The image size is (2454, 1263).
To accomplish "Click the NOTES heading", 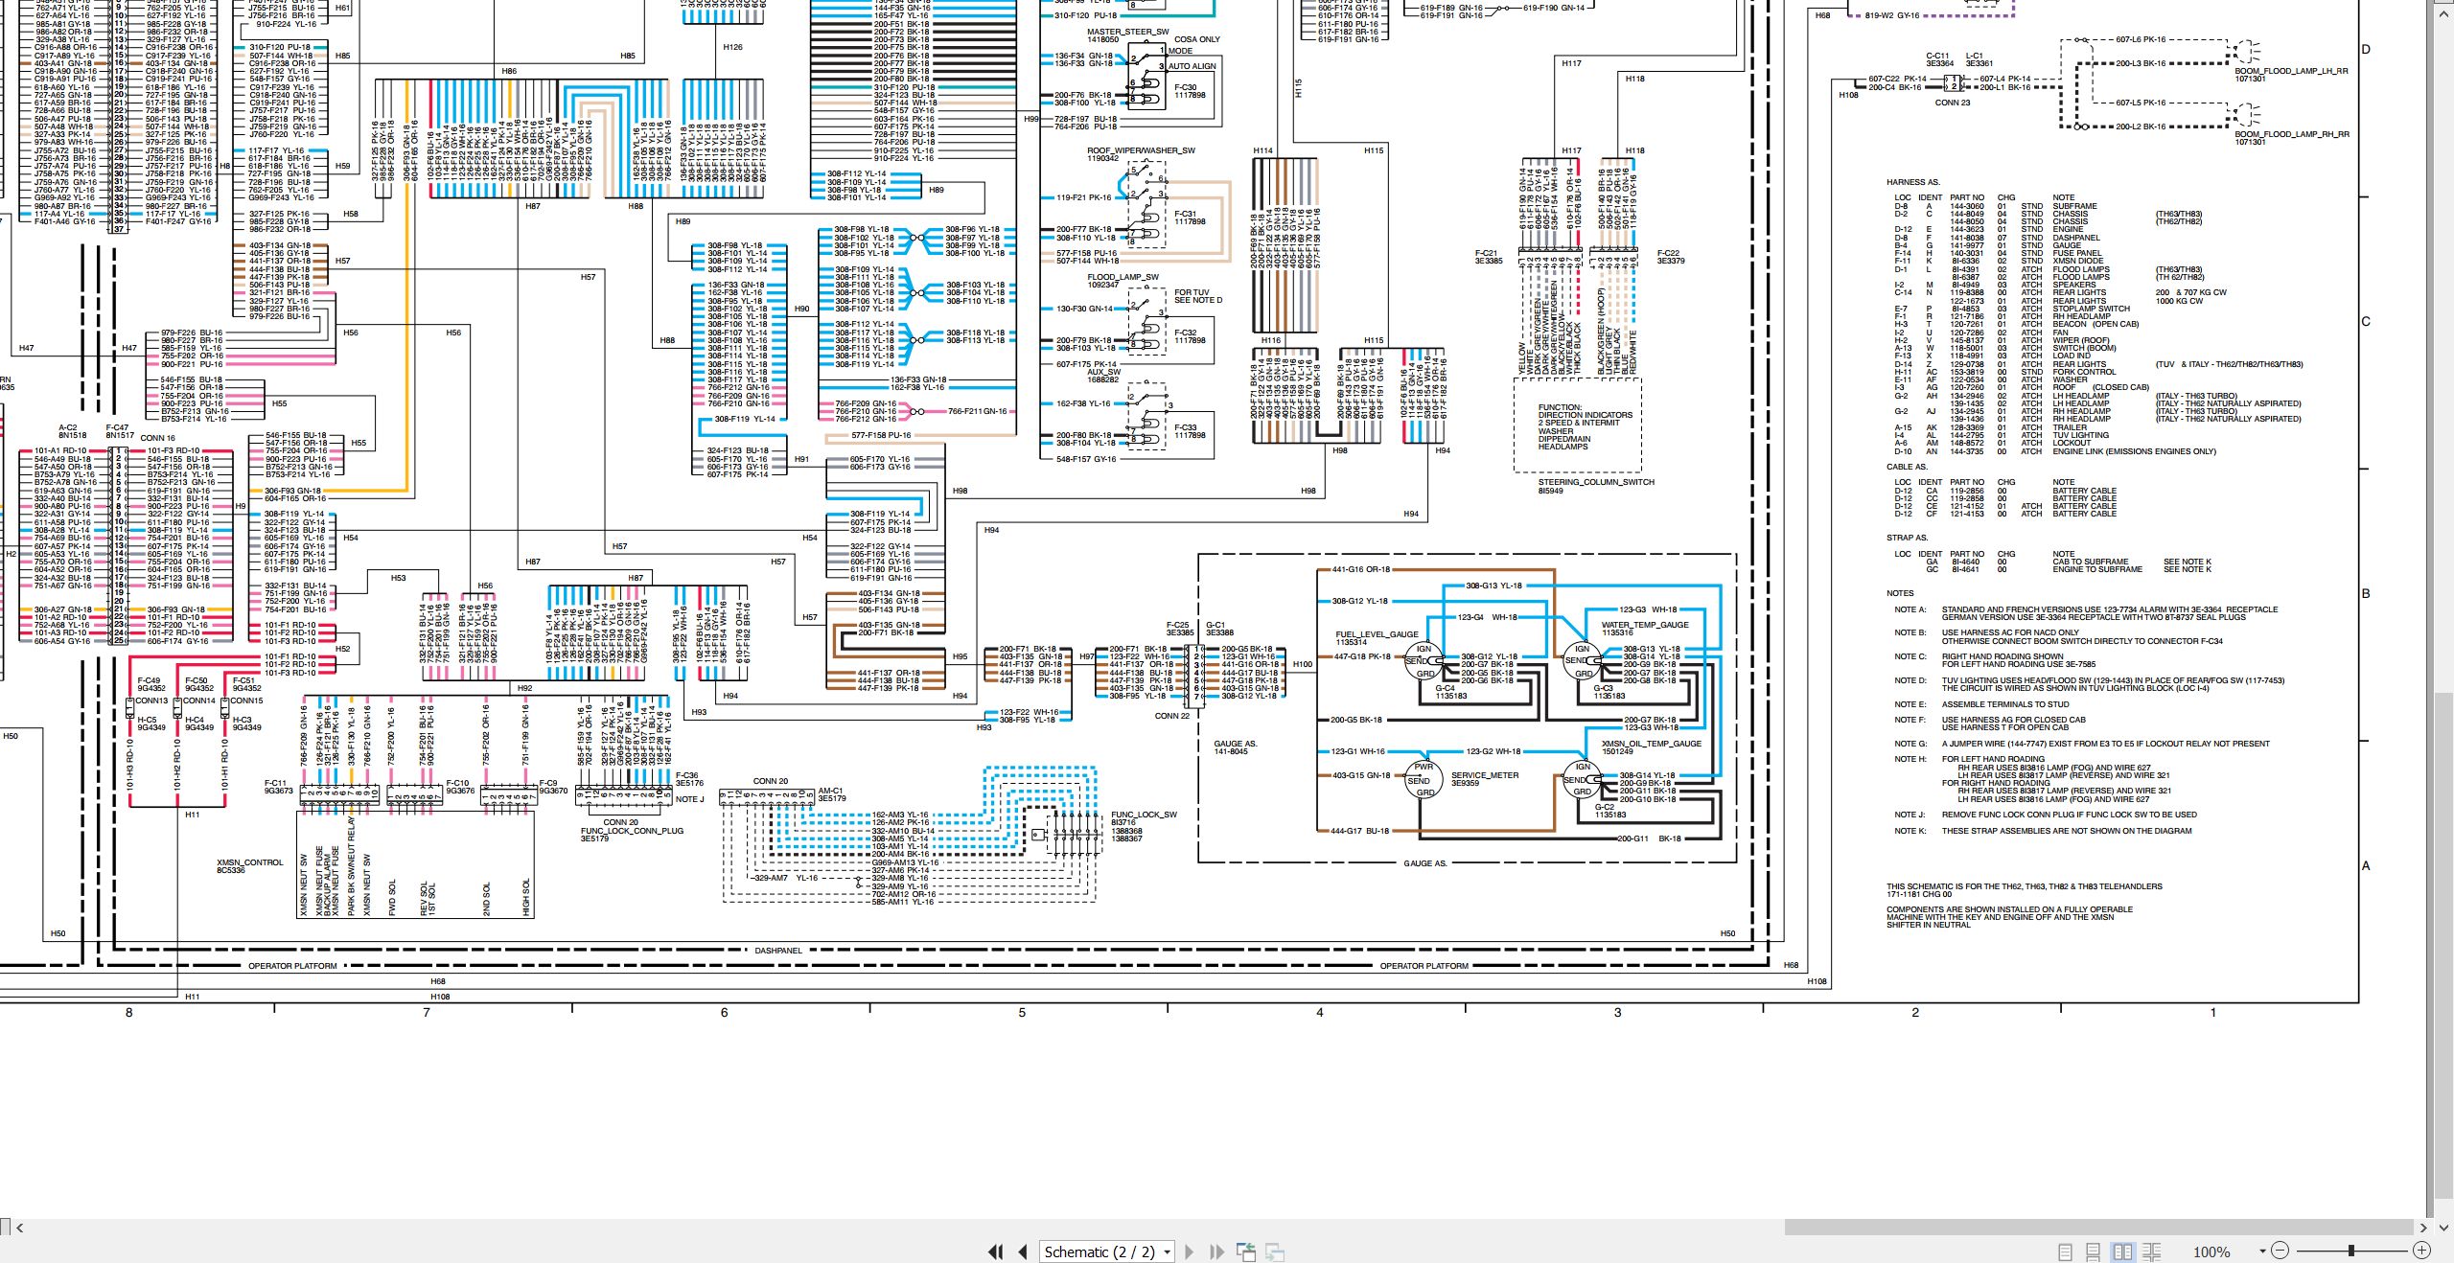I will pyautogui.click(x=1900, y=593).
